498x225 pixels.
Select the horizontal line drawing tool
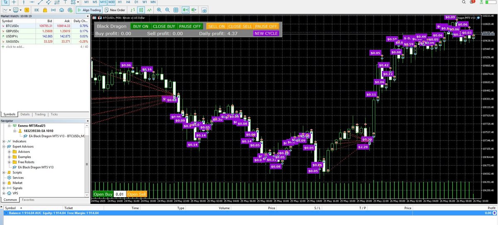(x=32, y=2)
